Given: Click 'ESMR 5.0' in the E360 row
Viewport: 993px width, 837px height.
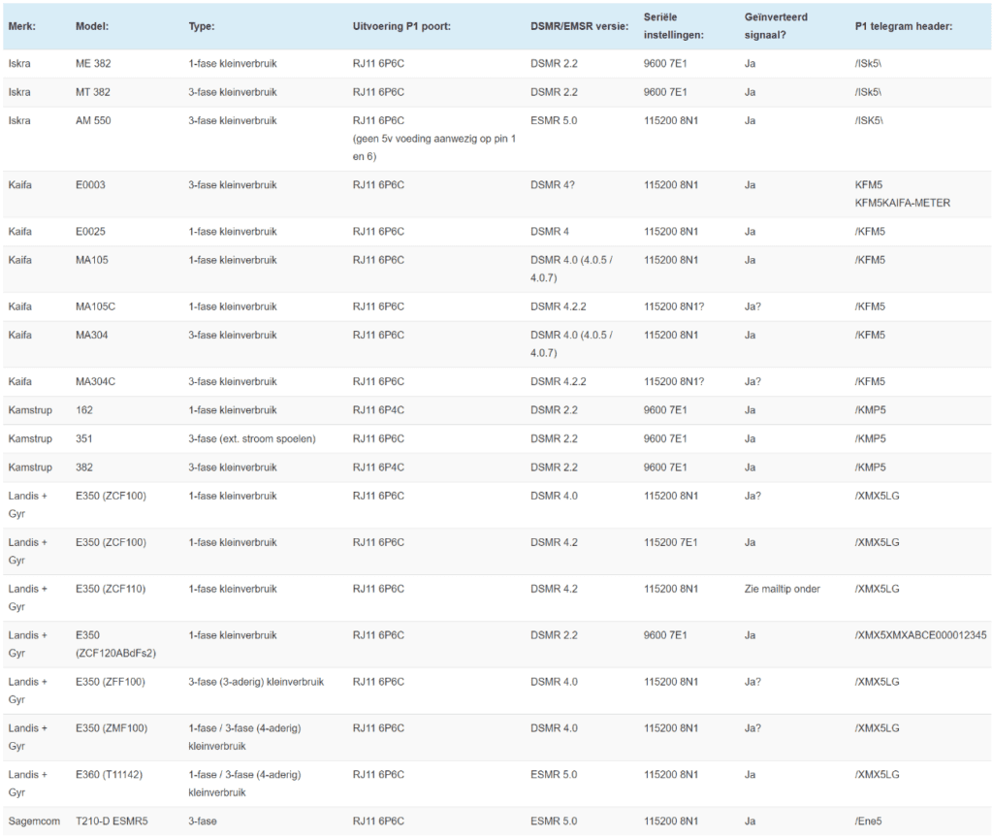Looking at the screenshot, I should coord(554,774).
